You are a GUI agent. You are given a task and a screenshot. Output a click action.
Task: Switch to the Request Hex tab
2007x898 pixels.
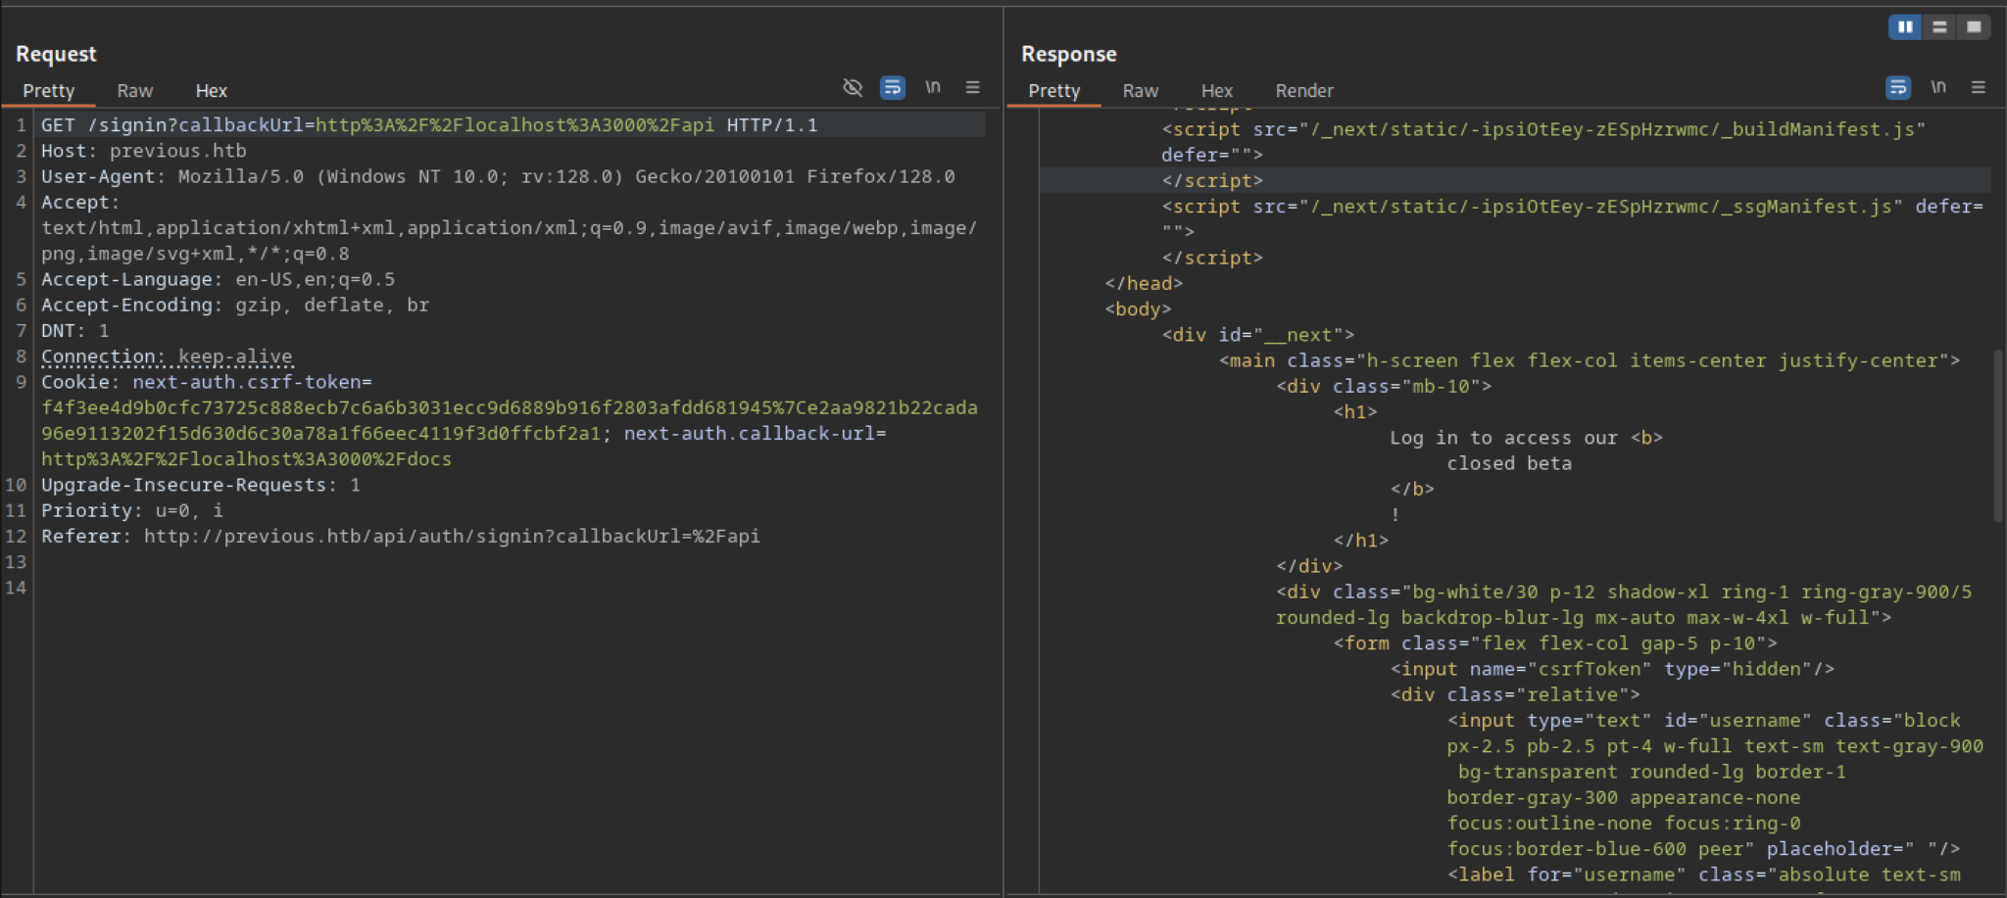211,91
